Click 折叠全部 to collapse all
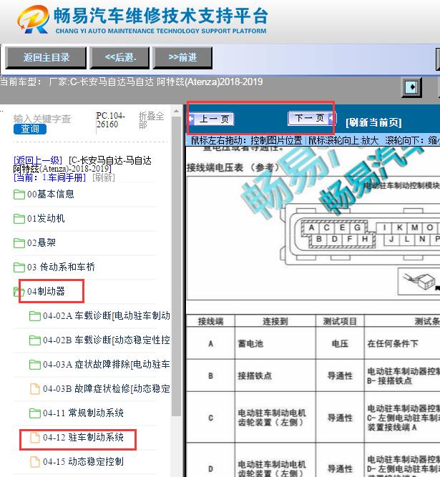The width and height of the screenshot is (440, 477). click(x=151, y=120)
